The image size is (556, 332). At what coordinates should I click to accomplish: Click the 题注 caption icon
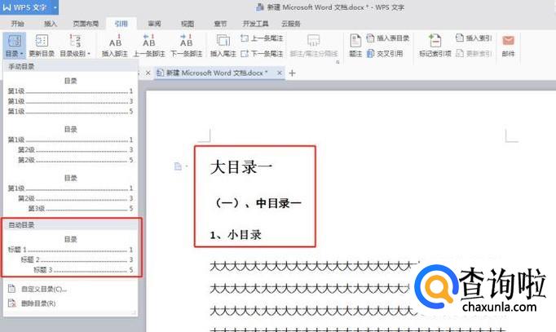(x=355, y=41)
